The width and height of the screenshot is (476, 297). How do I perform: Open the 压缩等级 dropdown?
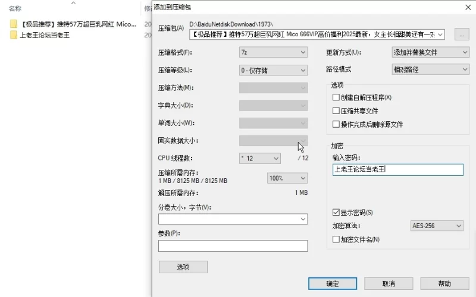(273, 70)
